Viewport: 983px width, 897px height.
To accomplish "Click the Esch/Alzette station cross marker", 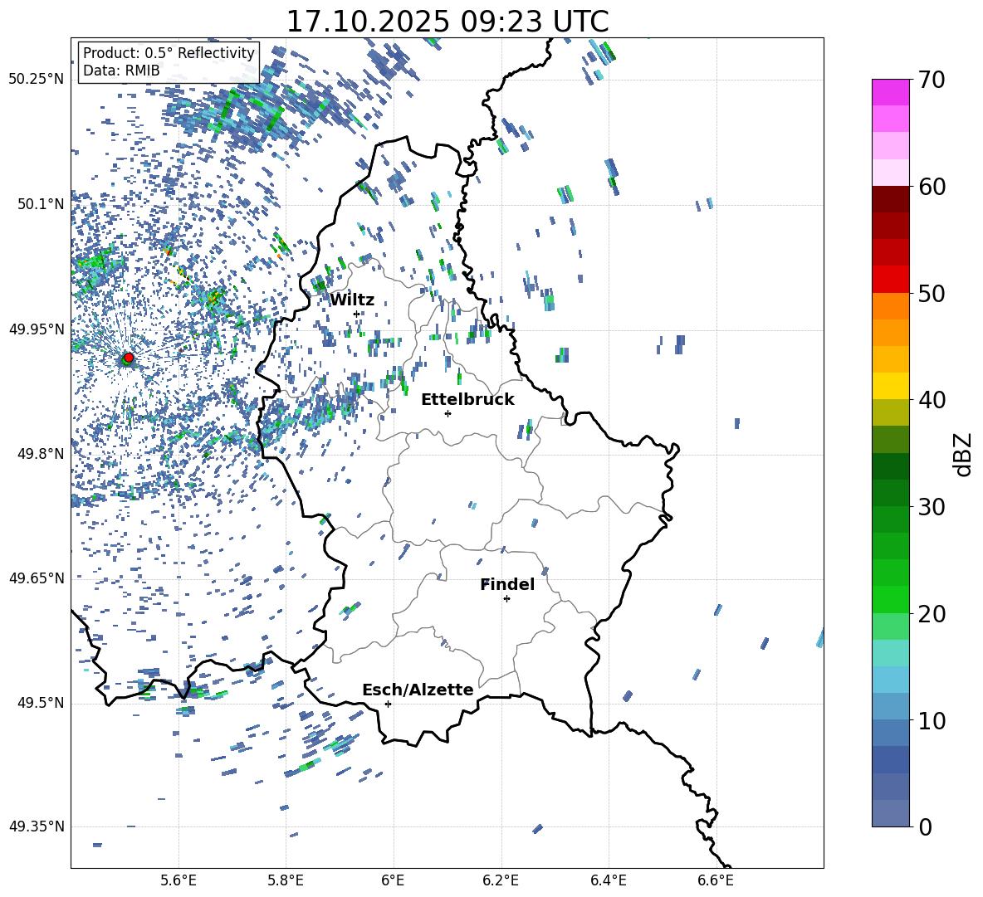I will [x=388, y=704].
